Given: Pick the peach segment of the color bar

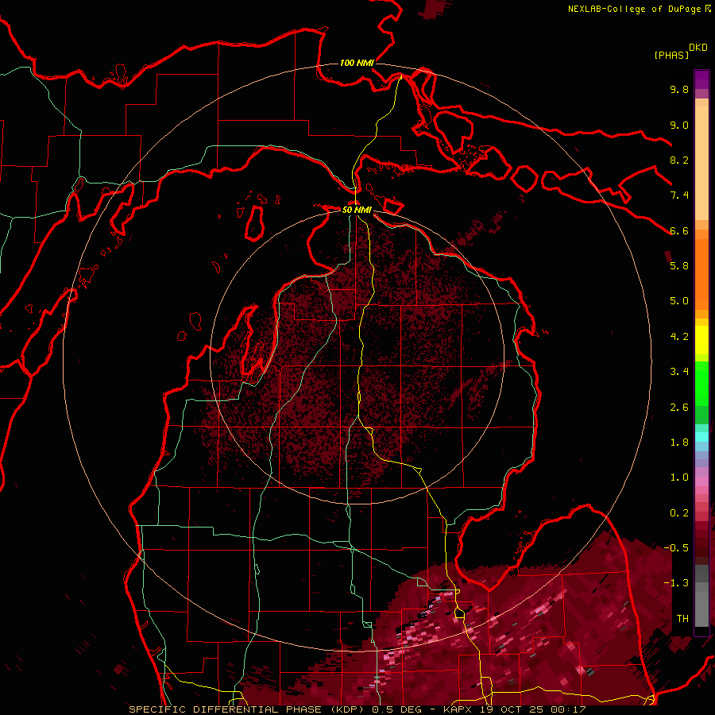Looking at the screenshot, I should [701, 163].
